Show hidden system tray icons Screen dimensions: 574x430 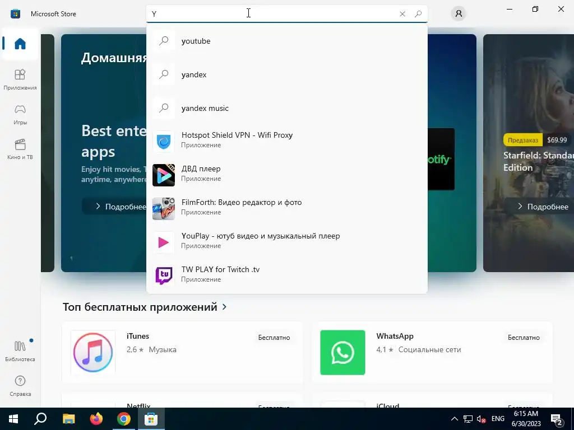coord(454,419)
